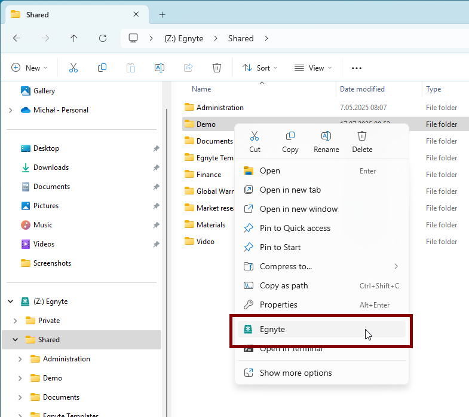The height and width of the screenshot is (417, 469).
Task: Expand the Administration node in the tree
Action: tap(20, 359)
